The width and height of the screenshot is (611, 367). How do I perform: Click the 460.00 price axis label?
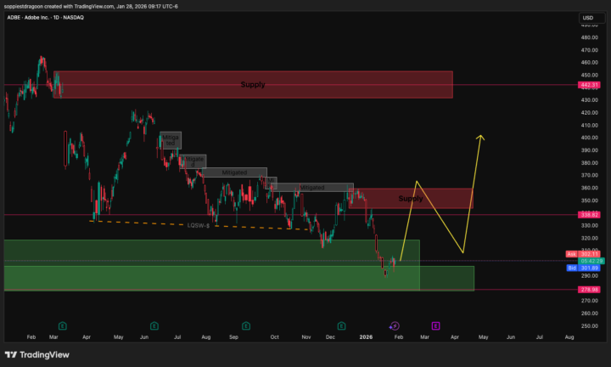click(x=589, y=62)
